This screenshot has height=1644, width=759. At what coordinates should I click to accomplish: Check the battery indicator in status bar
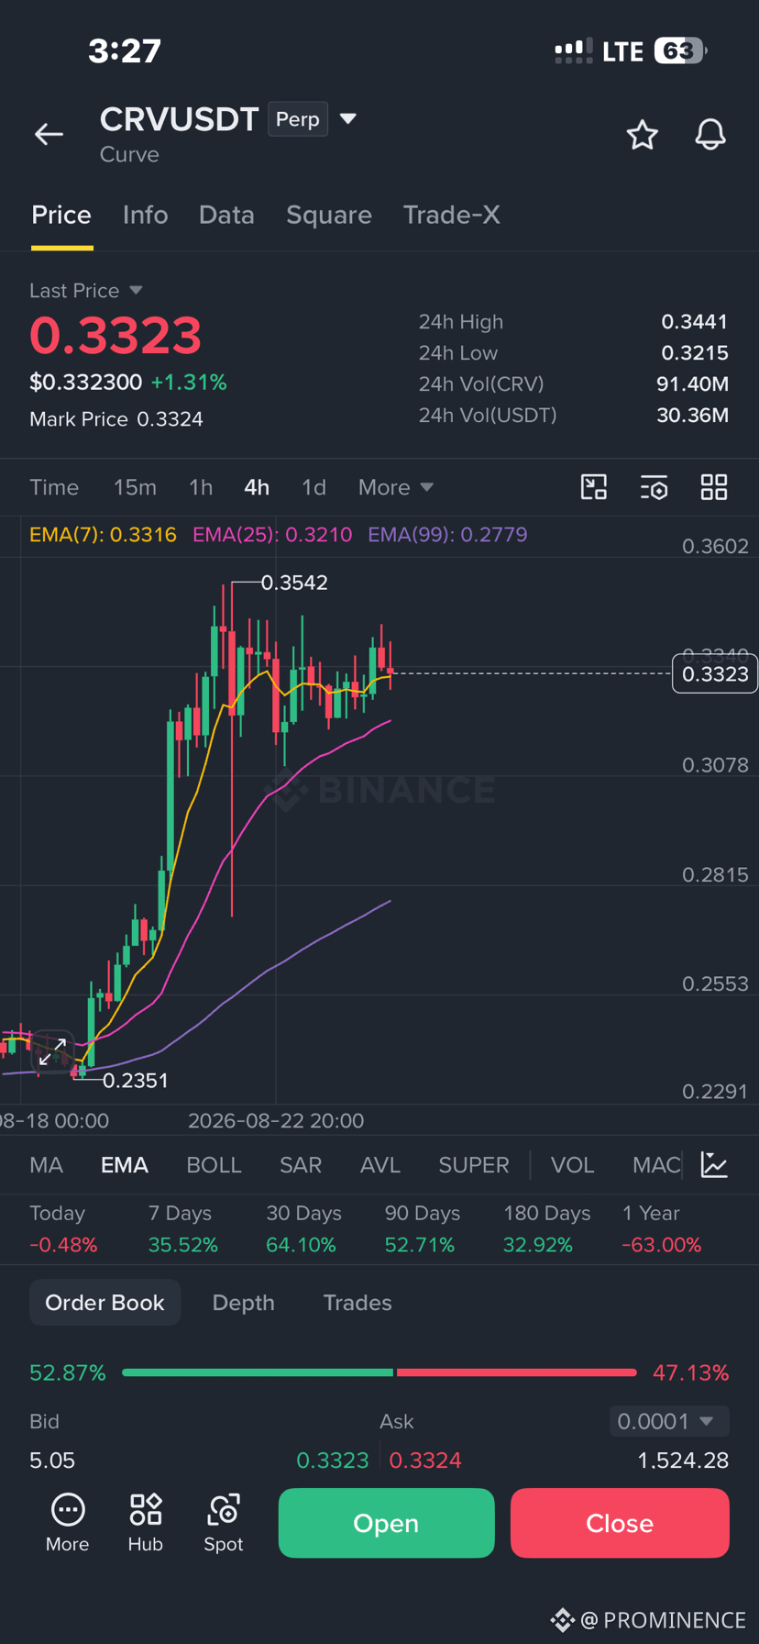pyautogui.click(x=680, y=50)
